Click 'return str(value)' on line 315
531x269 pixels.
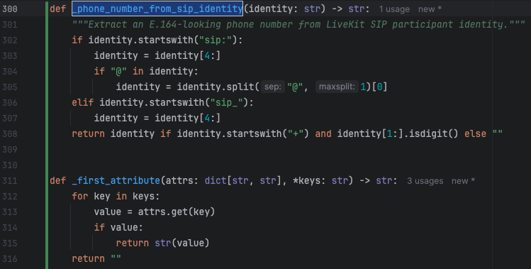coord(163,243)
